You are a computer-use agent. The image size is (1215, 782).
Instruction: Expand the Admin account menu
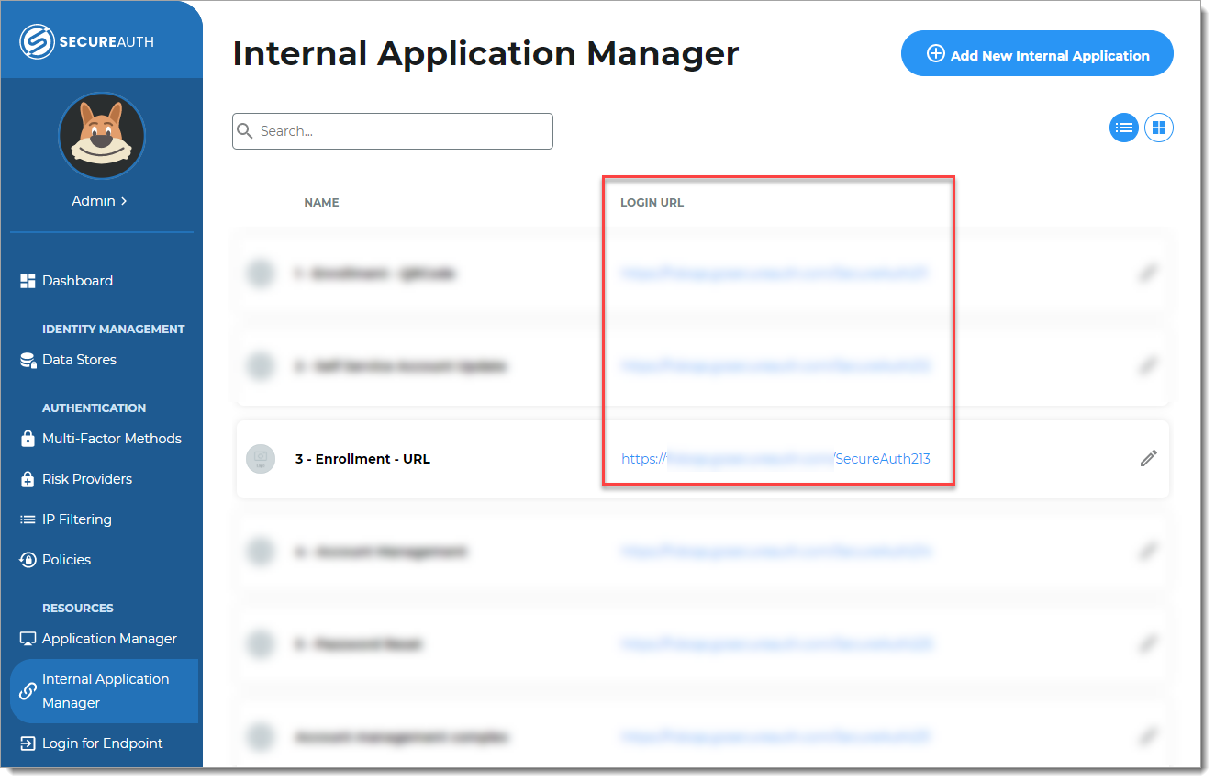click(101, 200)
